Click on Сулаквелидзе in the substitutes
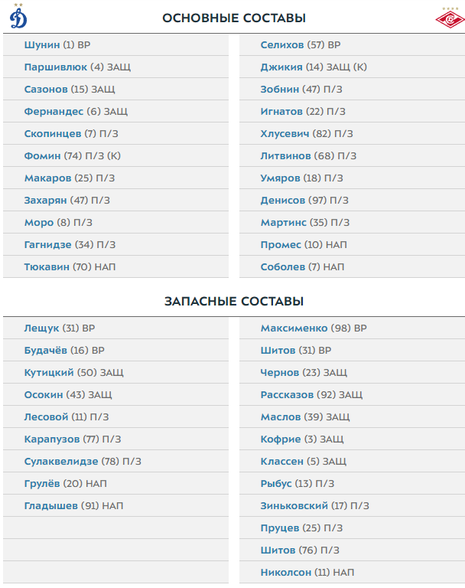Viewport: 465px width, 588px height. click(x=61, y=462)
